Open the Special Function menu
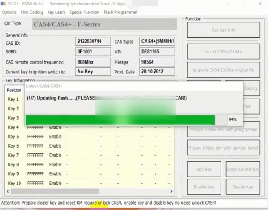This screenshot has height=210, width=268. click(x=84, y=12)
